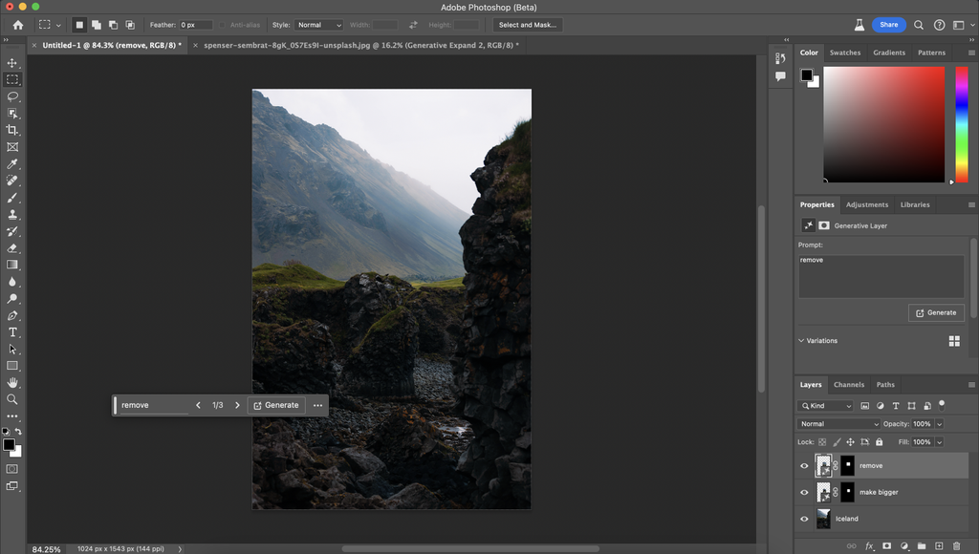Open the layer effects (fx) menu
Viewport: 979px width, 554px height.
(x=869, y=544)
